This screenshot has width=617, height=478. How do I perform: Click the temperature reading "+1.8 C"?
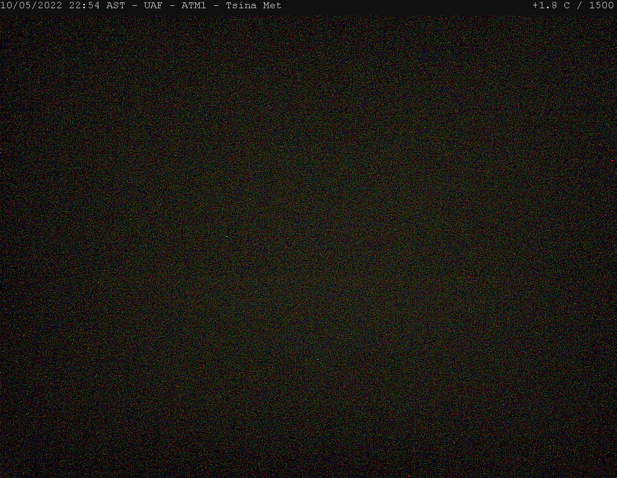click(x=551, y=6)
